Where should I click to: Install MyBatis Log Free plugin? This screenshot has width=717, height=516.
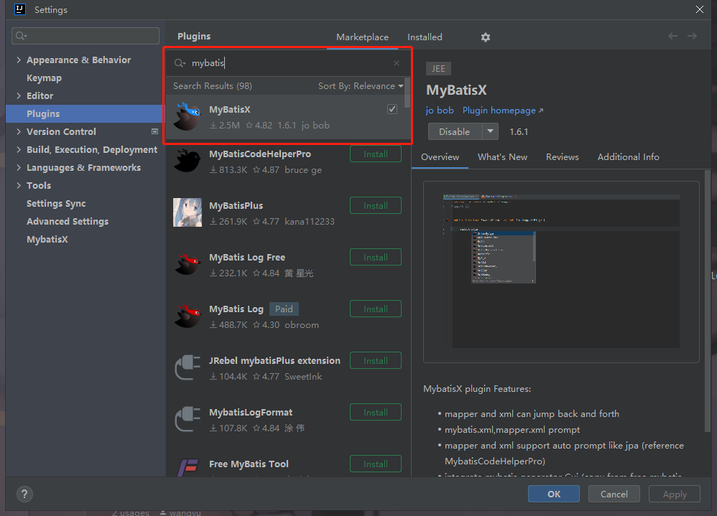point(376,257)
